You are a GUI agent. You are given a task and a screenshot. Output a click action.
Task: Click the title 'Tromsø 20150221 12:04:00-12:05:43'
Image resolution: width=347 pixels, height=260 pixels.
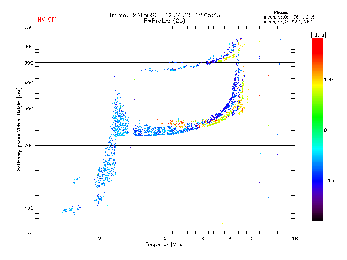[164, 15]
